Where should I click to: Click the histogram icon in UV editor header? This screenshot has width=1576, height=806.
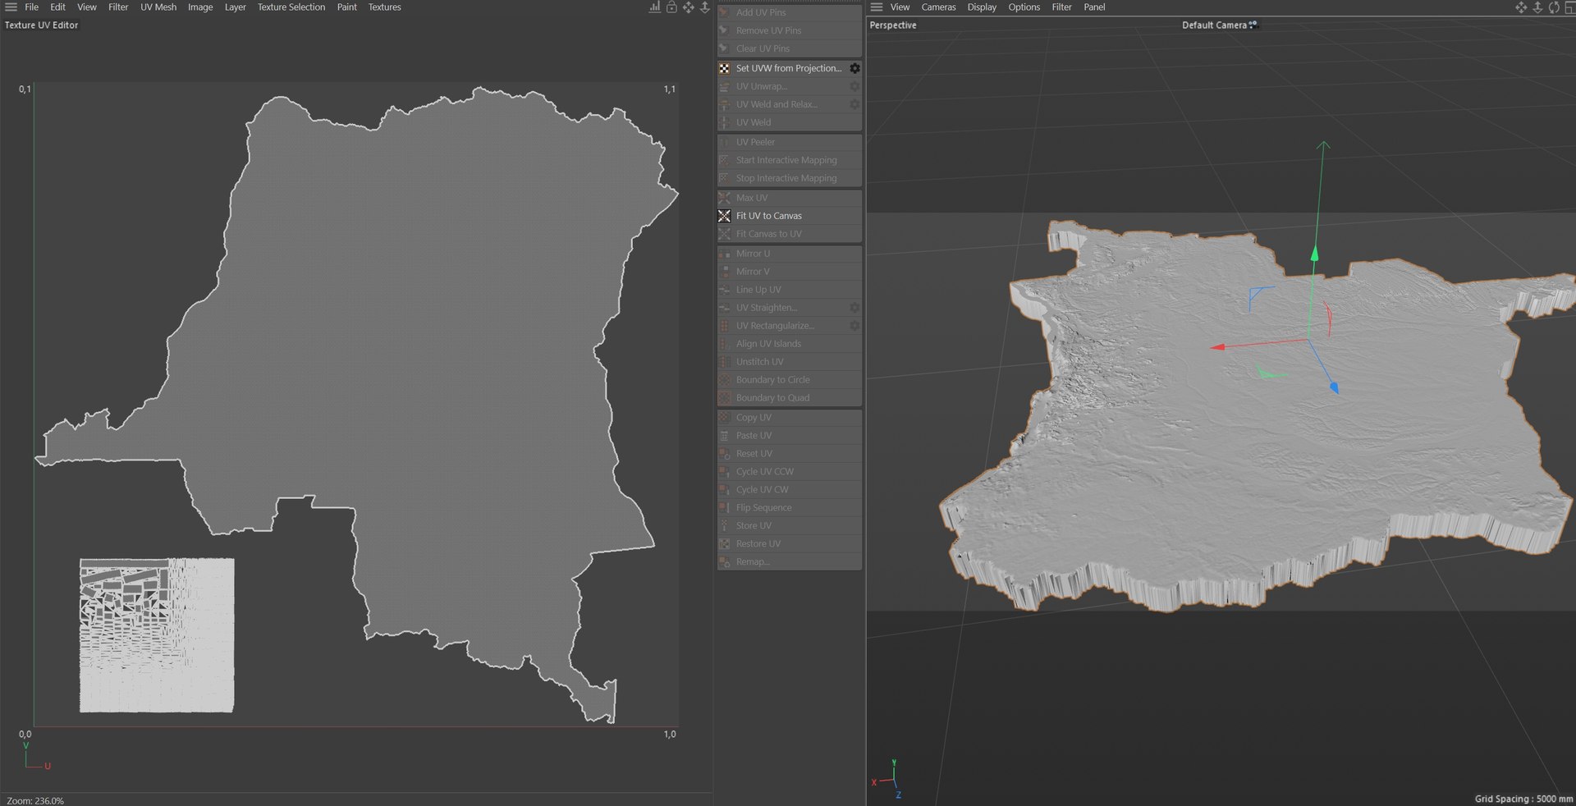(x=654, y=7)
